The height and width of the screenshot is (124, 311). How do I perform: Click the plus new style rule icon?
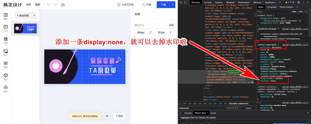tap(306, 12)
